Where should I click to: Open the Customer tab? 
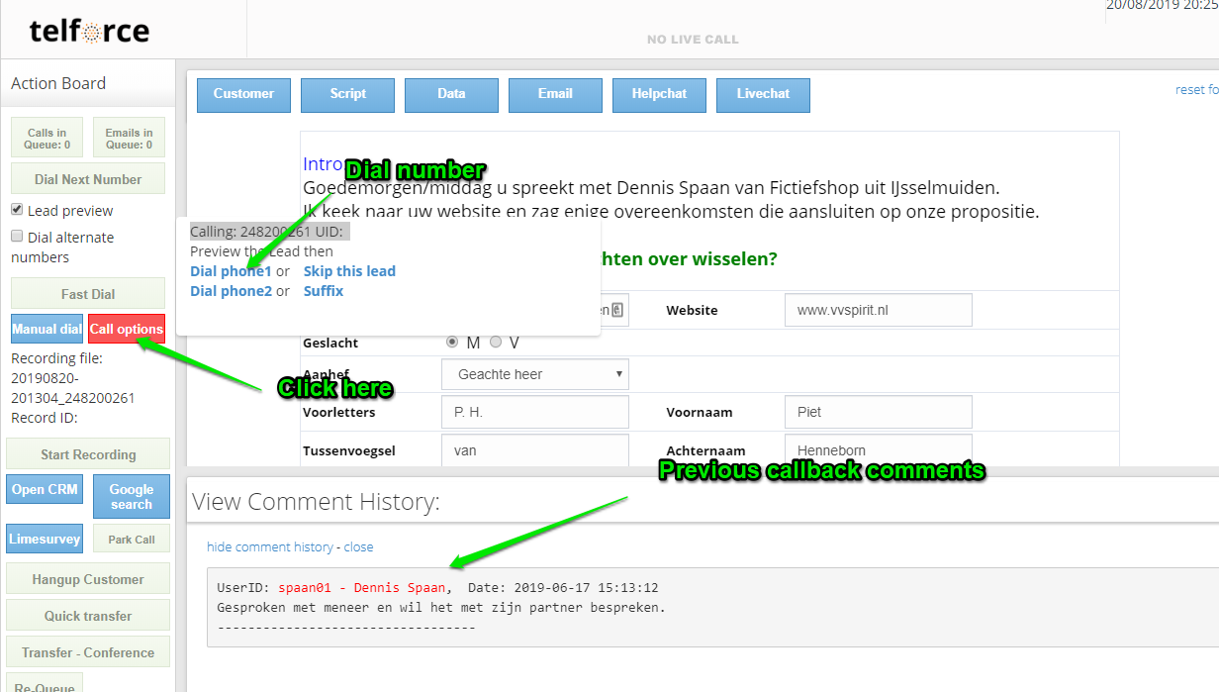tap(243, 94)
